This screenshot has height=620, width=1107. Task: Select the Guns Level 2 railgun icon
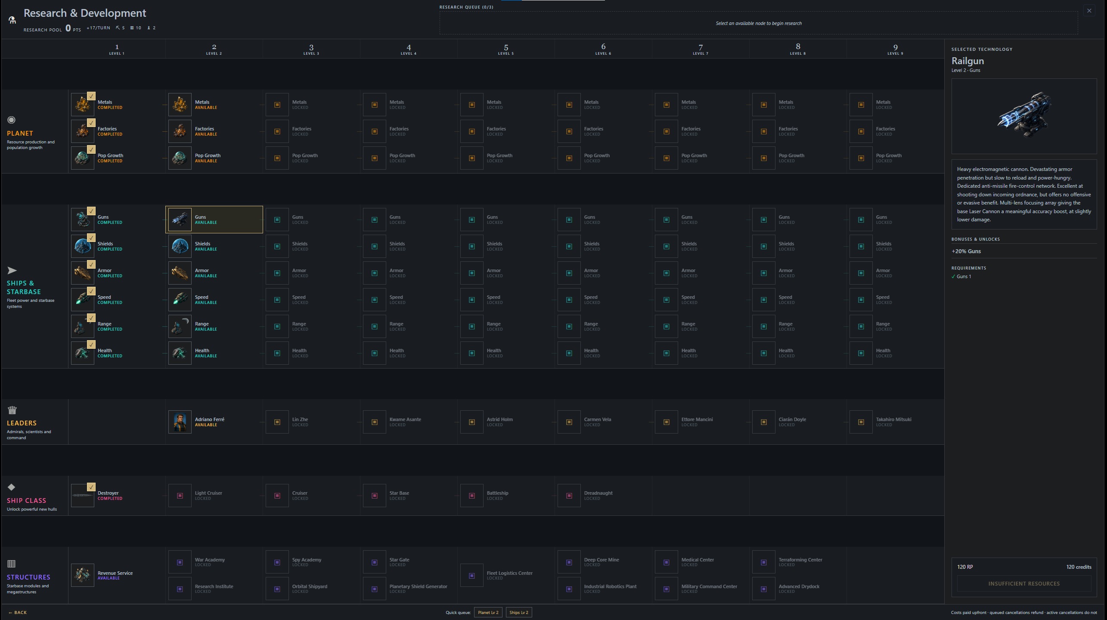point(180,220)
